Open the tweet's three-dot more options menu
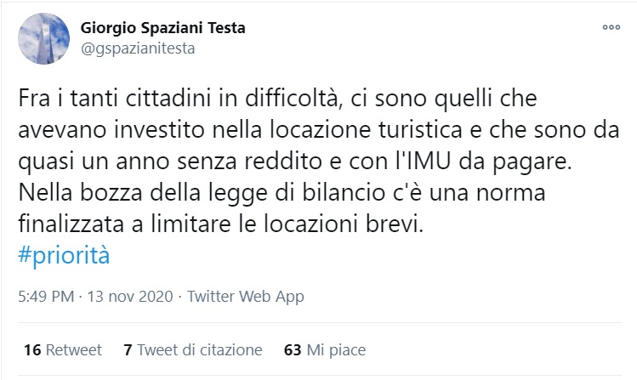Image resolution: width=637 pixels, height=380 pixels. [x=611, y=27]
